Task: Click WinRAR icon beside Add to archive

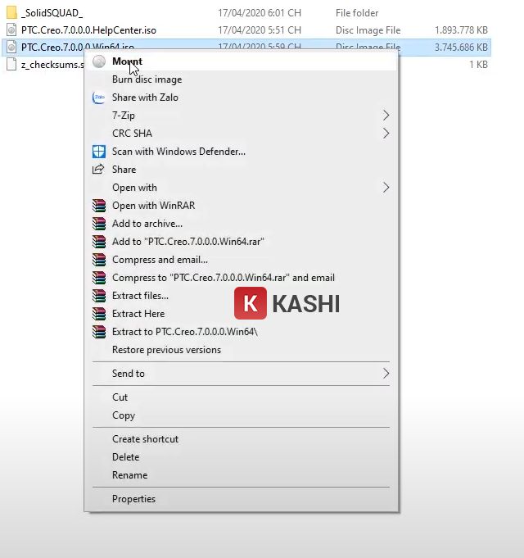Action: click(99, 224)
